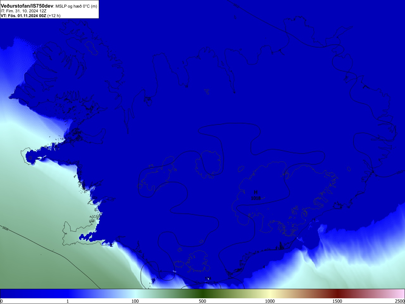Click the pale yellow colorbar band above 1000

tap(270, 294)
